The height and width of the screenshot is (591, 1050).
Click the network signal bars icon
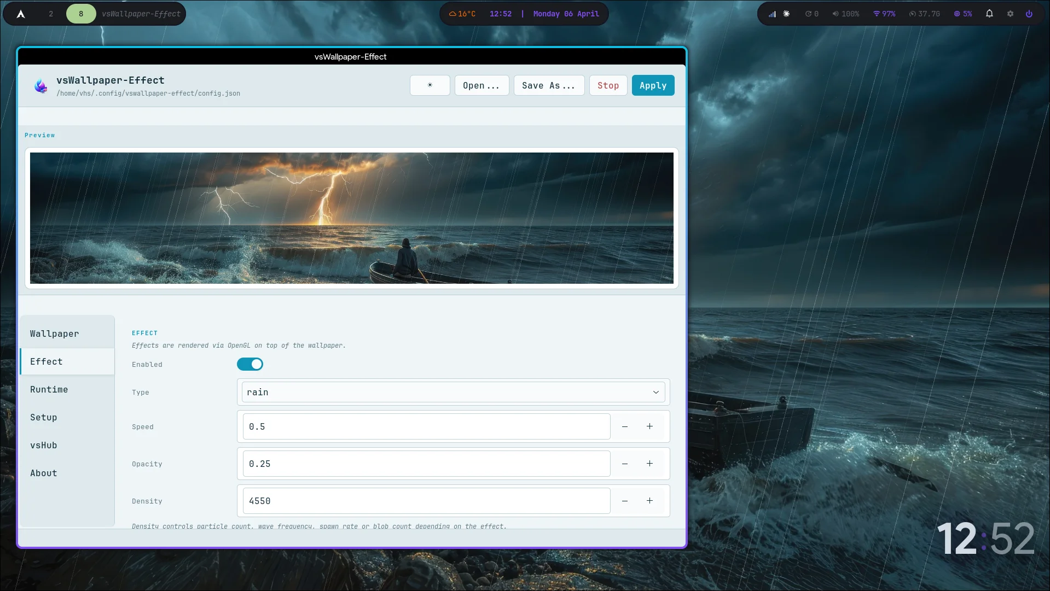click(x=772, y=14)
